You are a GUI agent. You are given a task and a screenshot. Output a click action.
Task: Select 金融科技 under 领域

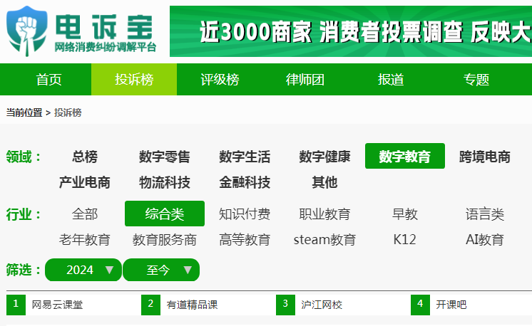pyautogui.click(x=245, y=182)
